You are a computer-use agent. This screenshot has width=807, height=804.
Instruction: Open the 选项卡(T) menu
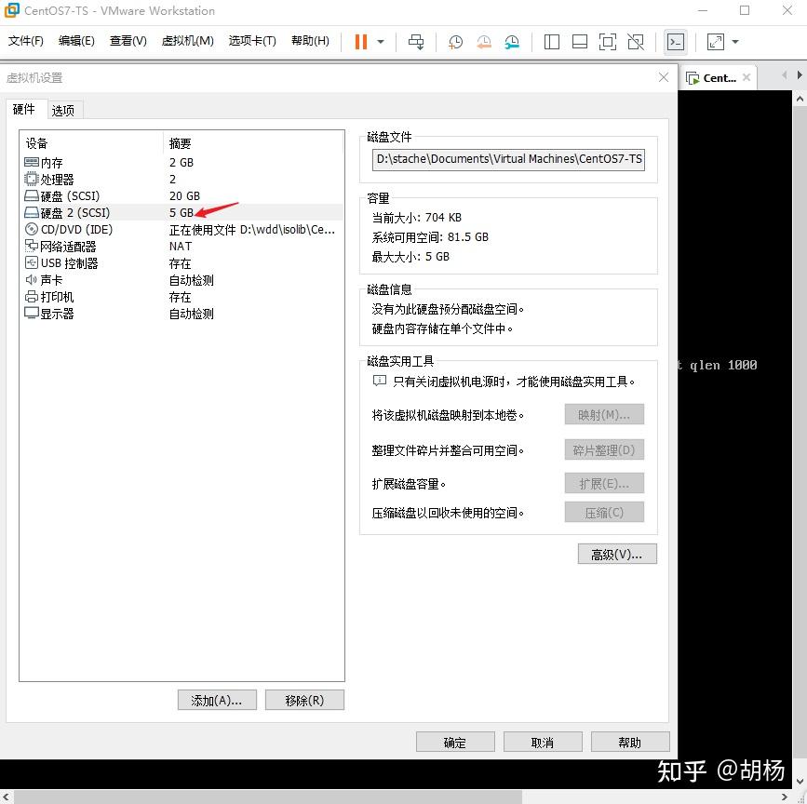(x=252, y=41)
